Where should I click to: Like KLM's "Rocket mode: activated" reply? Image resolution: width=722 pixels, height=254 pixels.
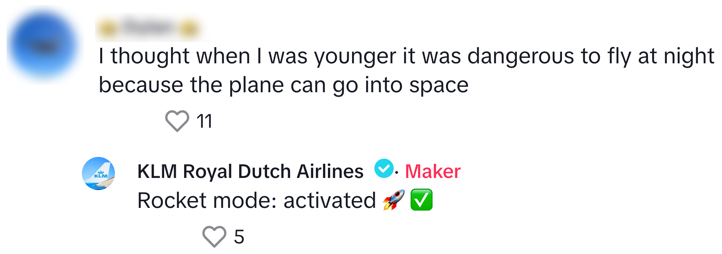point(214,237)
